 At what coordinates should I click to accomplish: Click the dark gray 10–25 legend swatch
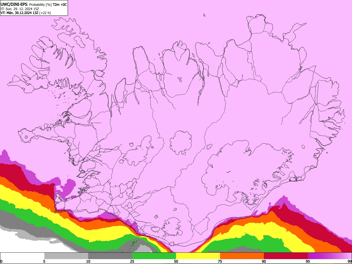pyautogui.click(x=110, y=256)
